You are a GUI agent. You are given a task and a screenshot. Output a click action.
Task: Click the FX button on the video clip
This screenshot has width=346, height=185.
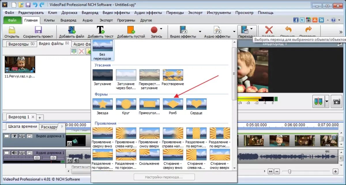[69, 144]
